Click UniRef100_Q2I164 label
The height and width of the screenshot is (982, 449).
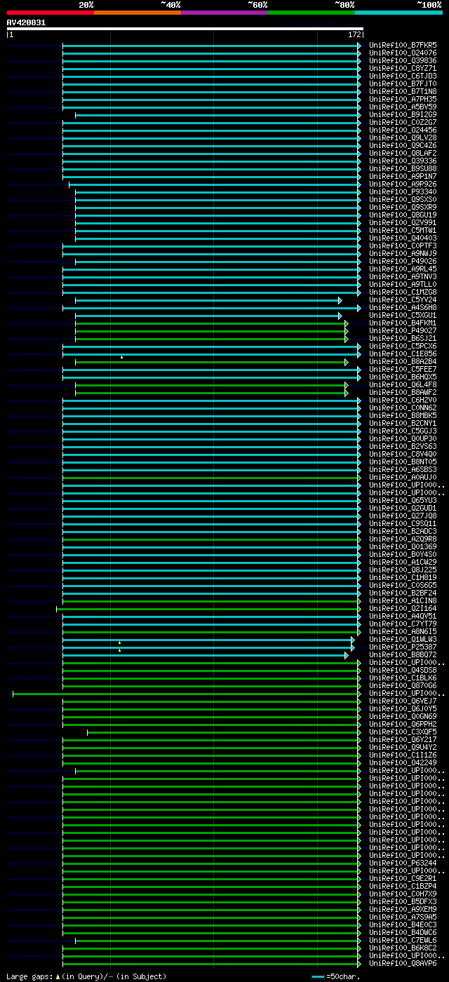403,608
